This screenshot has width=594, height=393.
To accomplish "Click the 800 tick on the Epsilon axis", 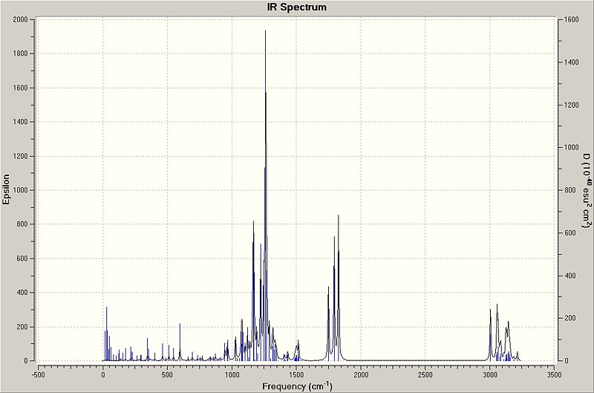I will pos(22,224).
